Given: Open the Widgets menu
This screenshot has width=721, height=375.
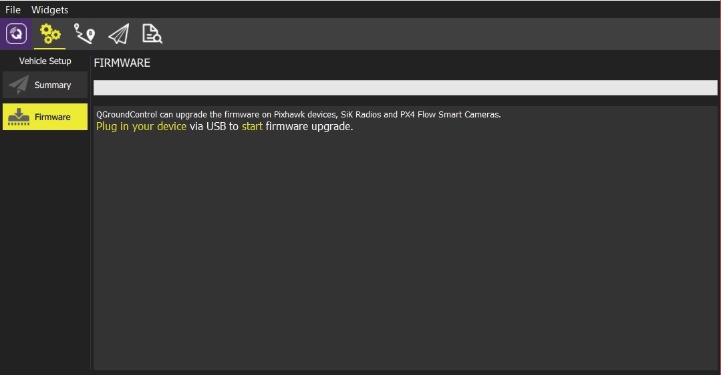Looking at the screenshot, I should coord(49,10).
